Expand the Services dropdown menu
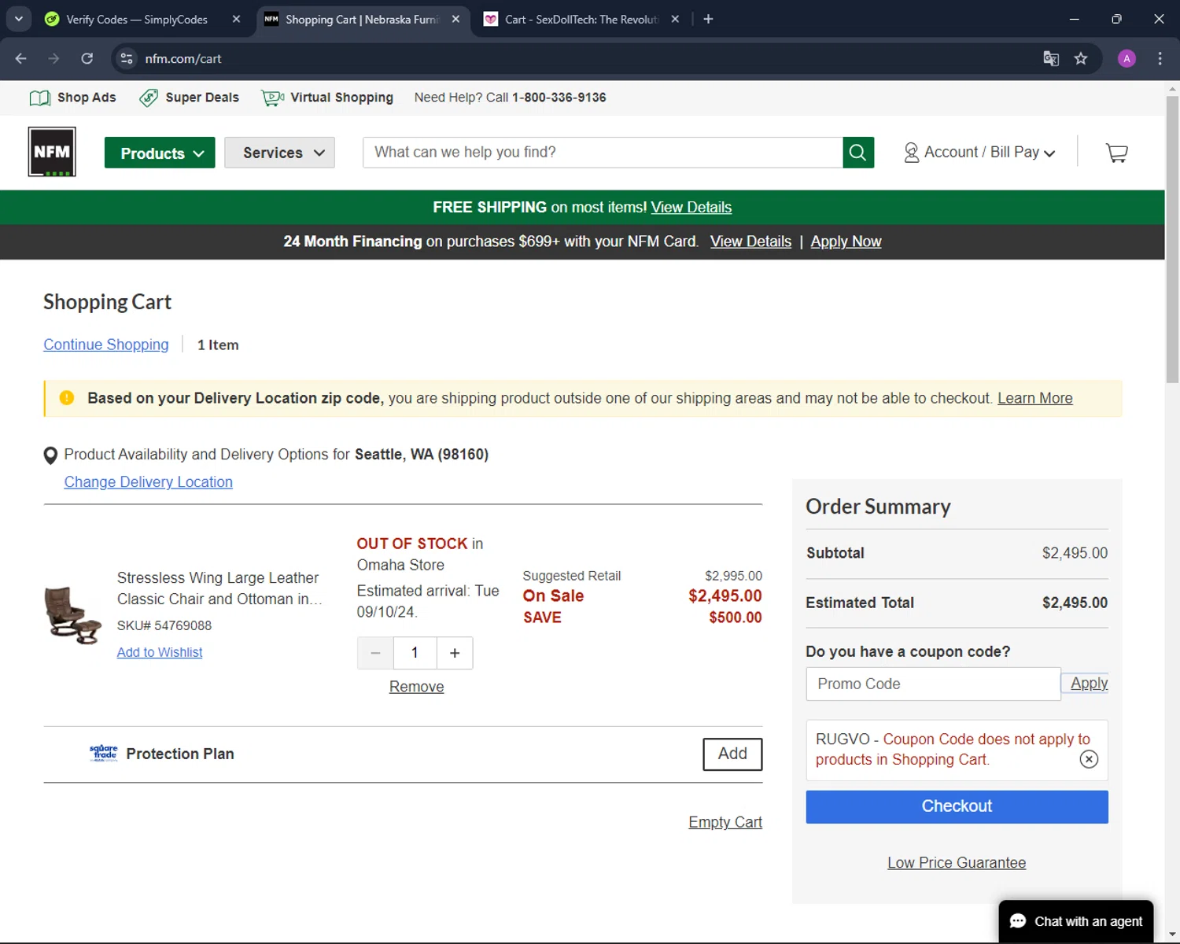1180x944 pixels. point(279,153)
